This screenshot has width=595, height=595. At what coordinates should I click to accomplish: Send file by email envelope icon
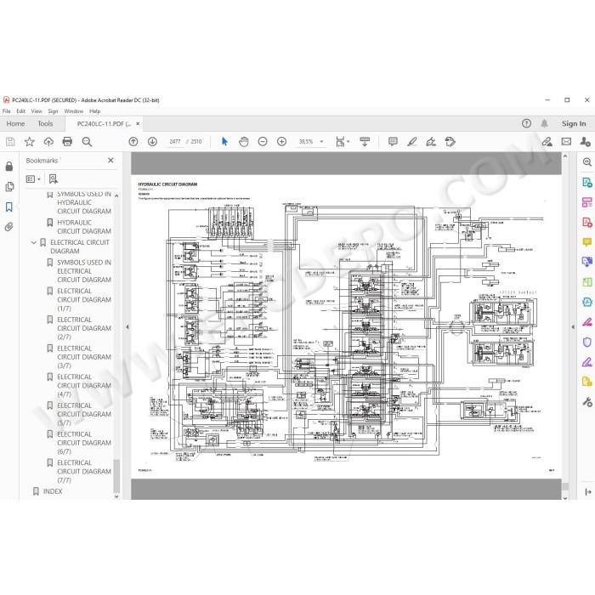pyautogui.click(x=566, y=142)
